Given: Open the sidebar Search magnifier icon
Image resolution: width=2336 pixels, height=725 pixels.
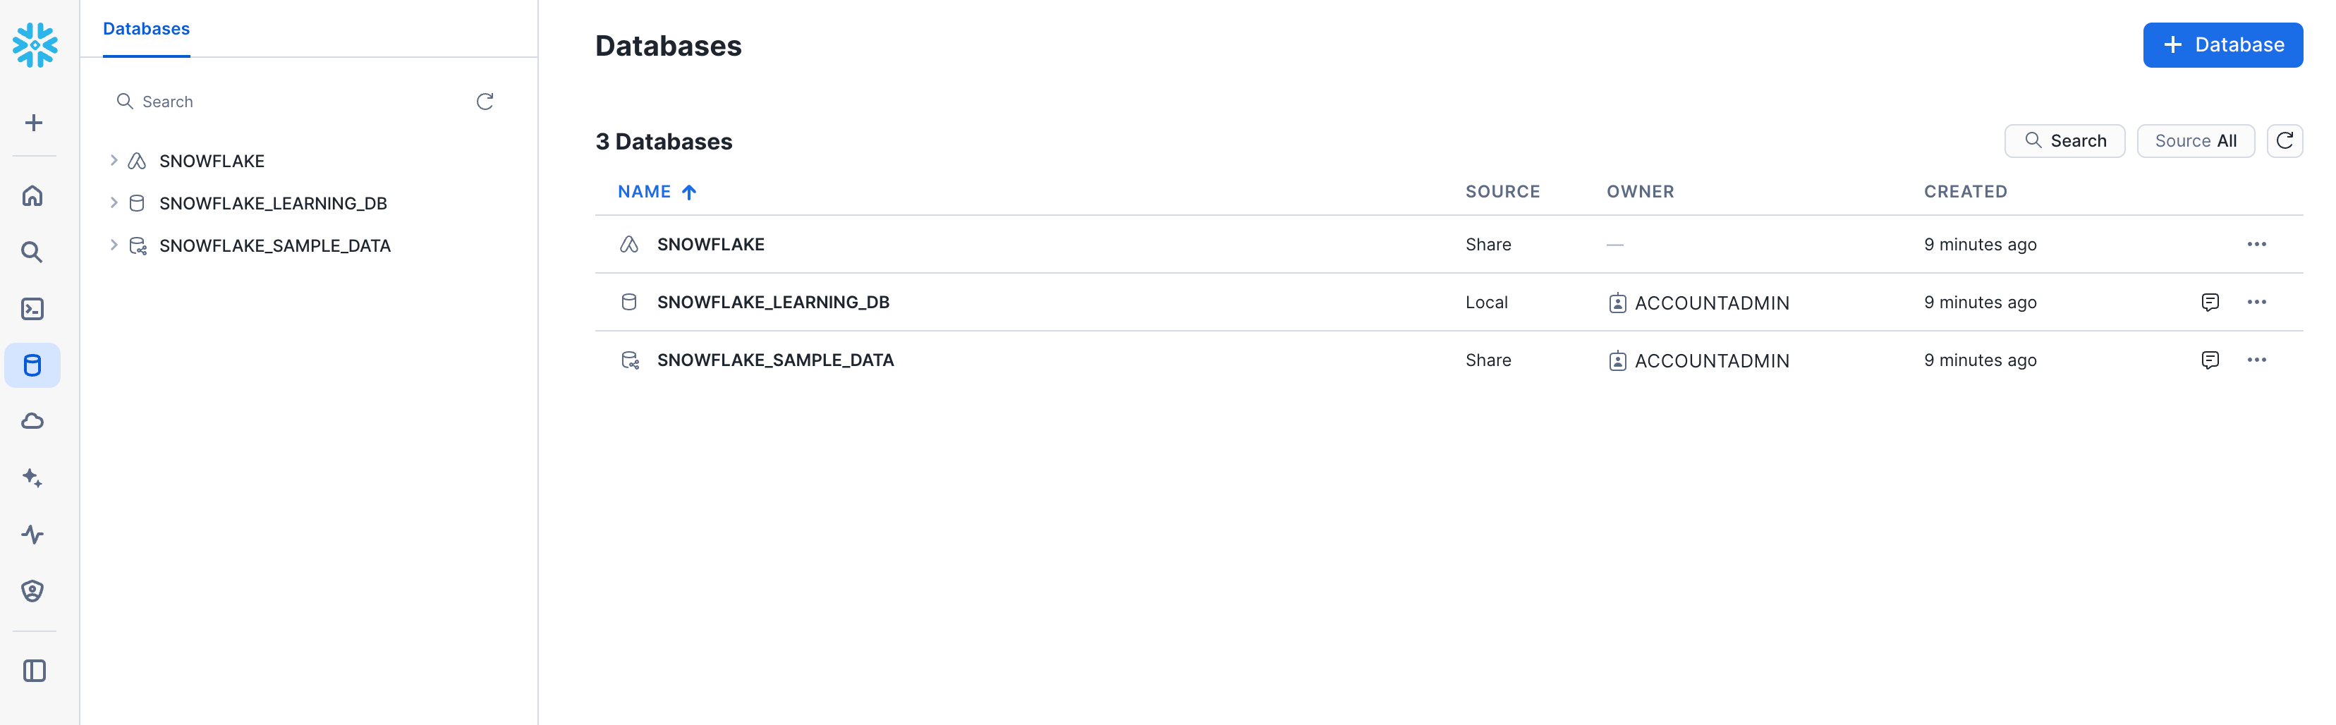Looking at the screenshot, I should point(32,252).
